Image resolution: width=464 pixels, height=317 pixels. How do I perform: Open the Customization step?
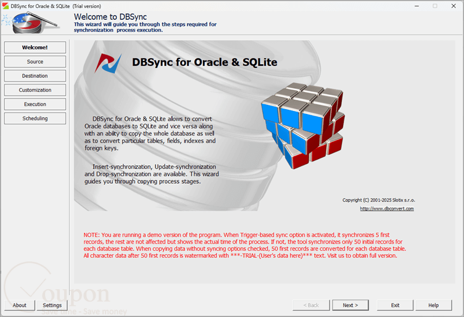35,90
